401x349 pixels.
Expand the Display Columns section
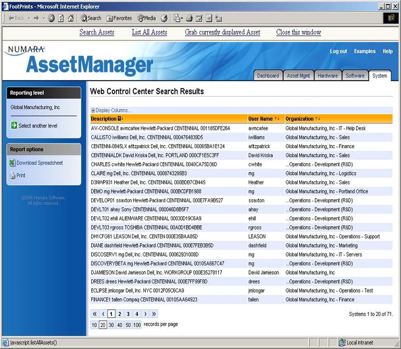click(93, 110)
